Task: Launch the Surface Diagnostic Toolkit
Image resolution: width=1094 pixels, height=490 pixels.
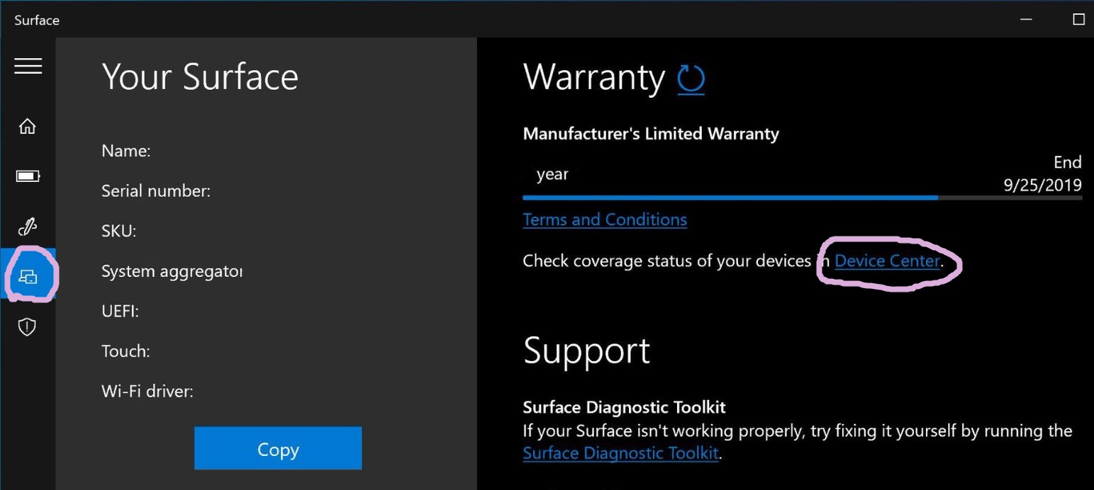Action: click(x=620, y=452)
